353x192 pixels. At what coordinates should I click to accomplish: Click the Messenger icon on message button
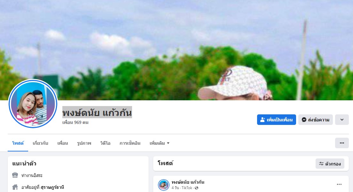click(304, 120)
